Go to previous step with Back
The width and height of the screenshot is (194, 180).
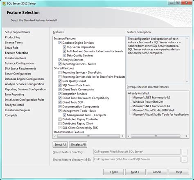113,172
